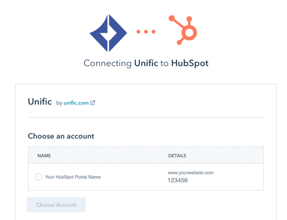The image size is (287, 220).
Task: Click the leftmost orange connector dot
Action: pos(139,32)
